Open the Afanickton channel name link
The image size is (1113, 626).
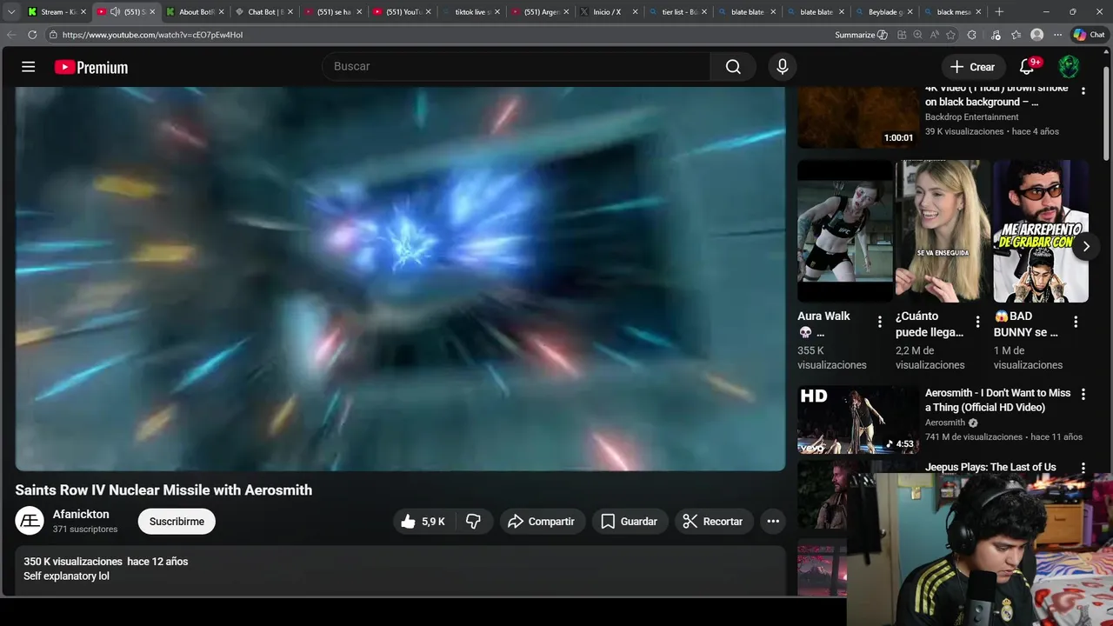81,515
